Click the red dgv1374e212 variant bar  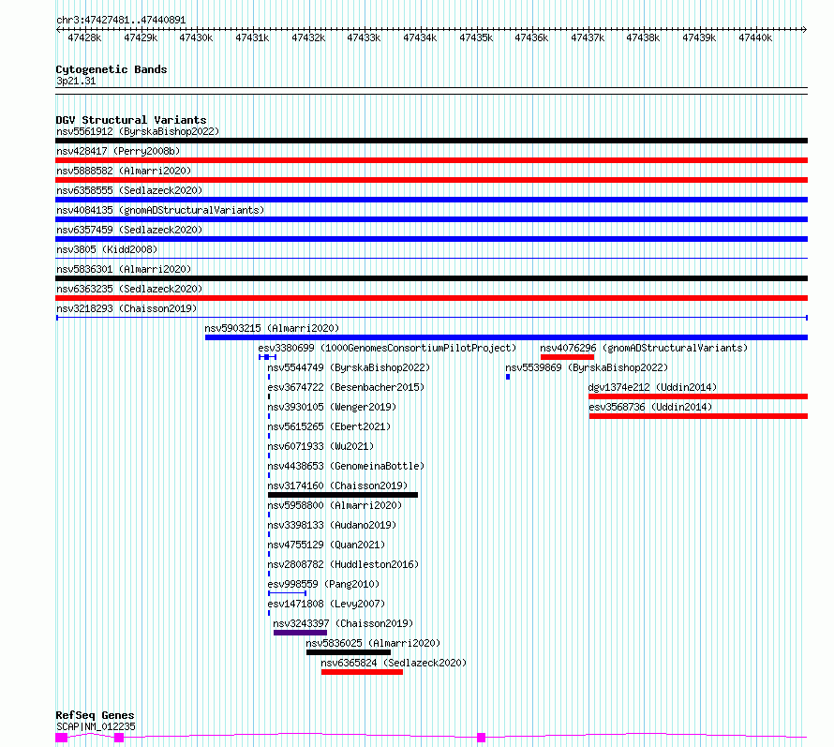click(x=698, y=396)
